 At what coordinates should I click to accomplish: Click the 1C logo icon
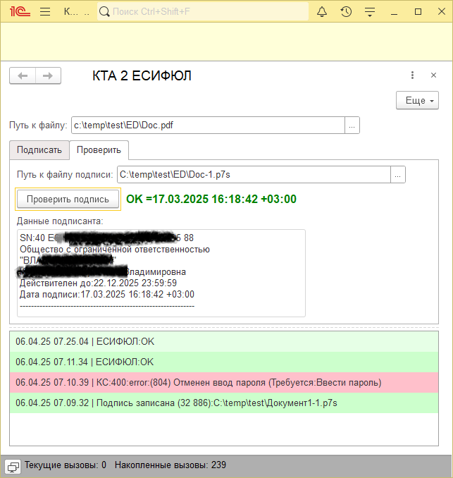point(20,11)
